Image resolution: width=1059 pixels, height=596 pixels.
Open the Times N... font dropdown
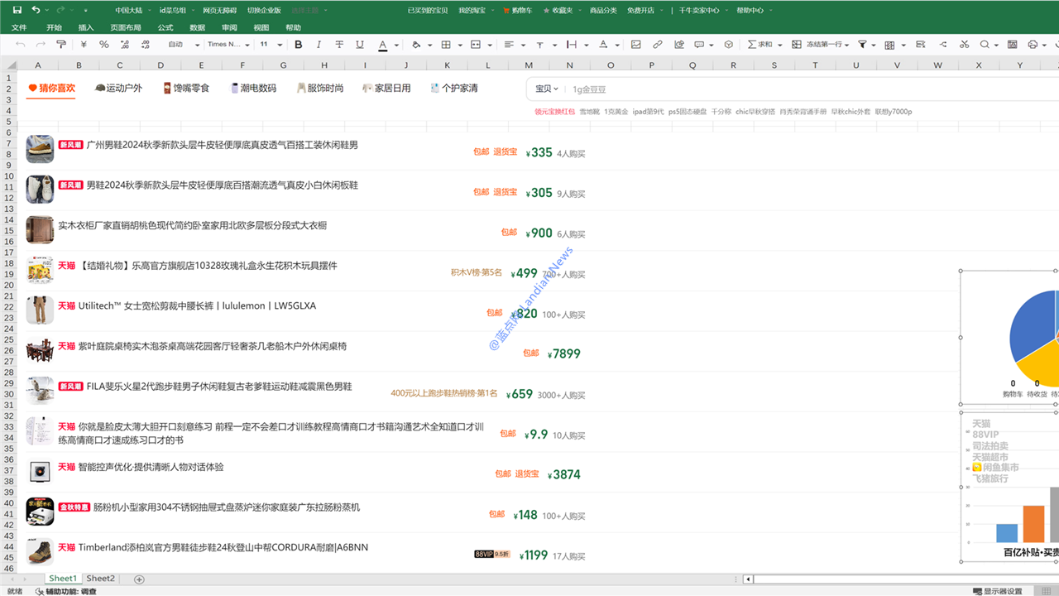point(228,45)
